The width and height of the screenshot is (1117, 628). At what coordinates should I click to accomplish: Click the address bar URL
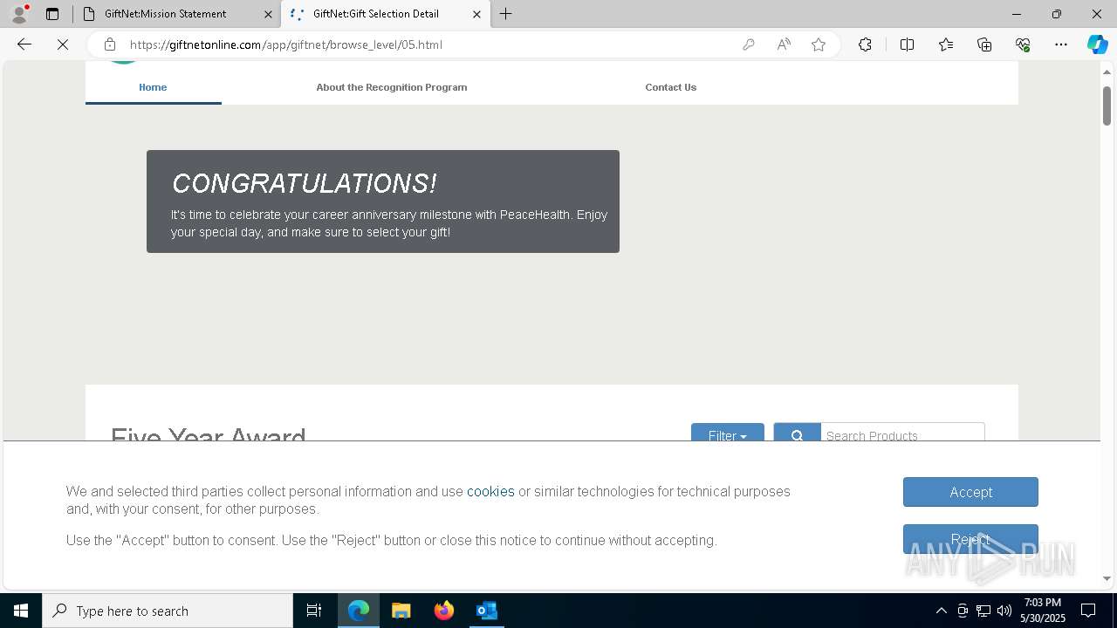click(286, 44)
